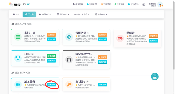Open the floating 咨询 support button
Screen dimensions: 175x94
(155, 77)
